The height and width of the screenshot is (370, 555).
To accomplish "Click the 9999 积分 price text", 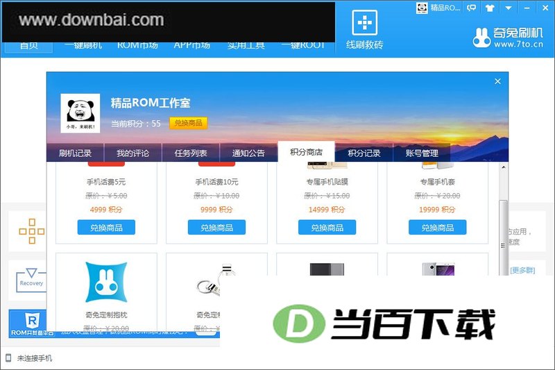I will pos(216,209).
